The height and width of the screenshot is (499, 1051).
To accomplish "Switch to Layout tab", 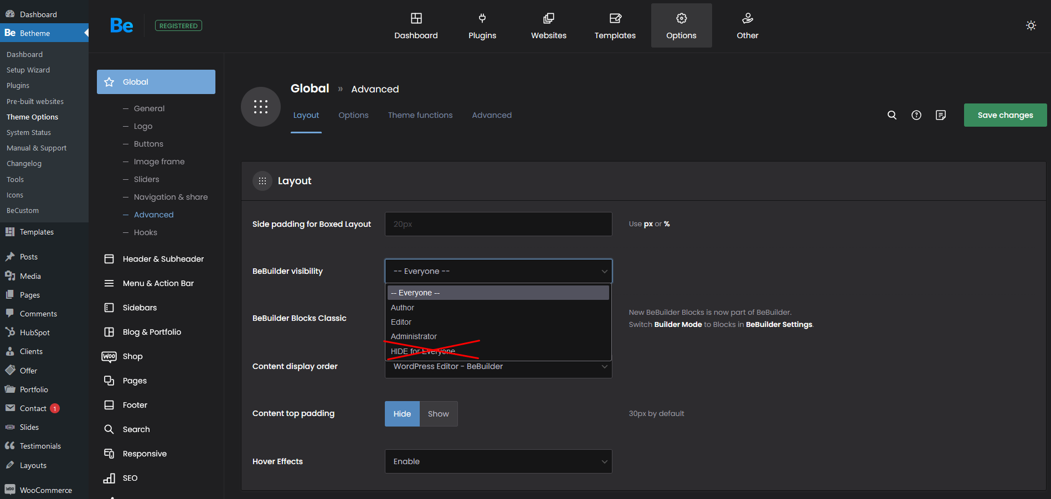I will pyautogui.click(x=306, y=115).
